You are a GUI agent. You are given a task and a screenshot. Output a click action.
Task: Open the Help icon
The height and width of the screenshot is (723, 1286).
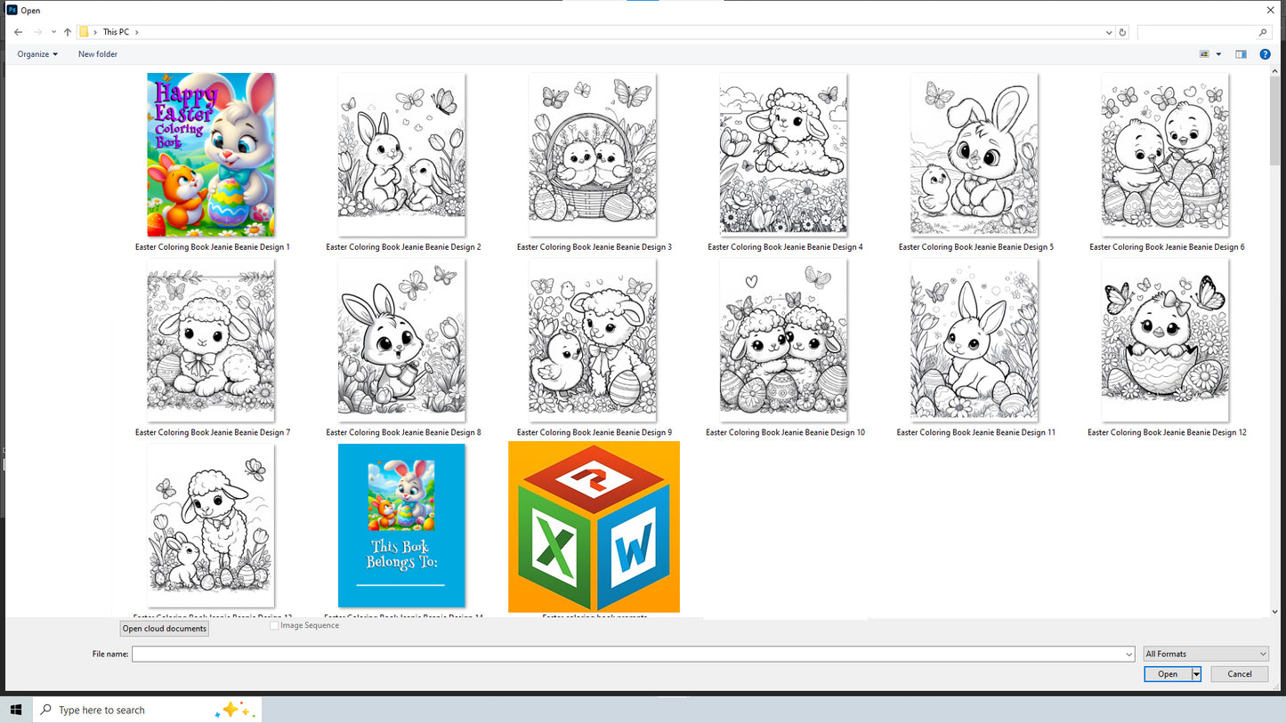coord(1265,54)
